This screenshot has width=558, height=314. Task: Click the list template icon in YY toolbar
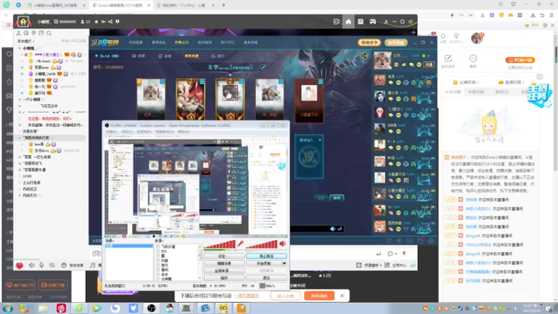(361, 22)
